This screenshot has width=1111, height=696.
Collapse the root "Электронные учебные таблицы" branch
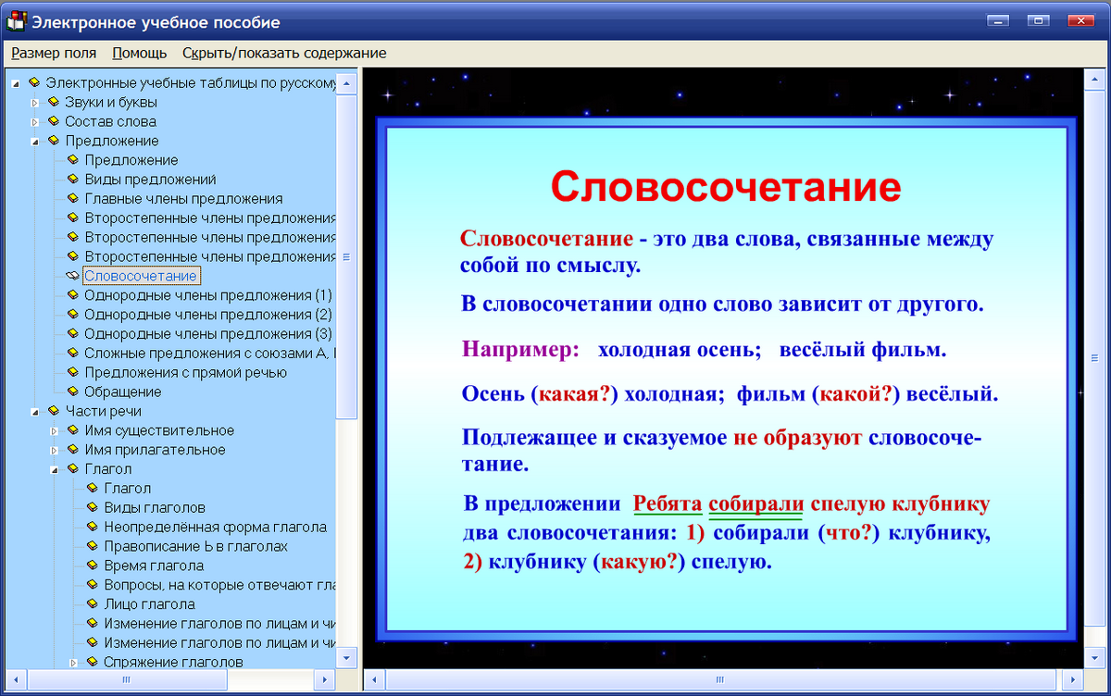[x=13, y=82]
